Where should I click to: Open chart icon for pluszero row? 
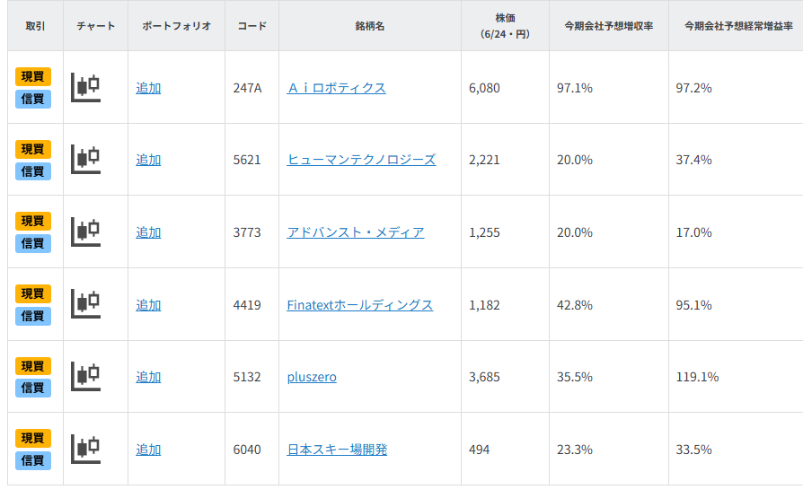coord(85,376)
